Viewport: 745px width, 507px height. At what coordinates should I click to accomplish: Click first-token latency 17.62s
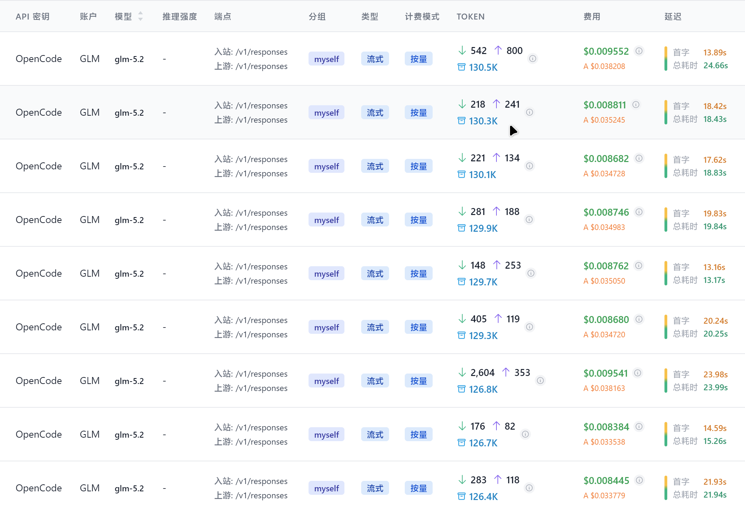(x=715, y=160)
